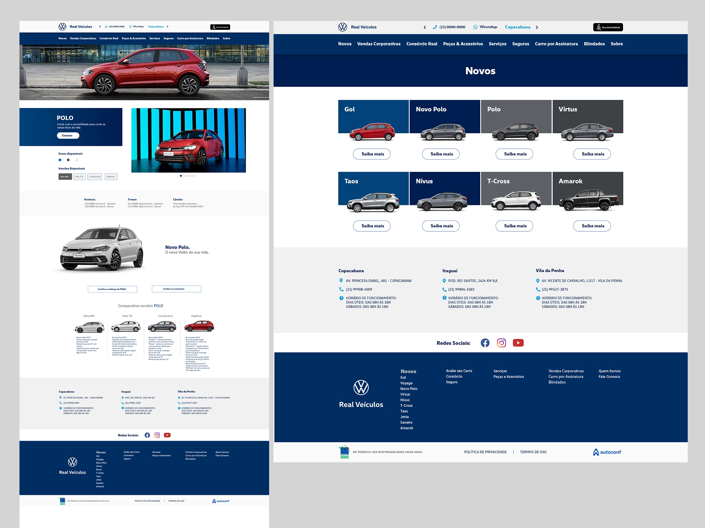Image resolution: width=705 pixels, height=528 pixels.
Task: Open Blindados in Novos page navbar
Action: (594, 44)
